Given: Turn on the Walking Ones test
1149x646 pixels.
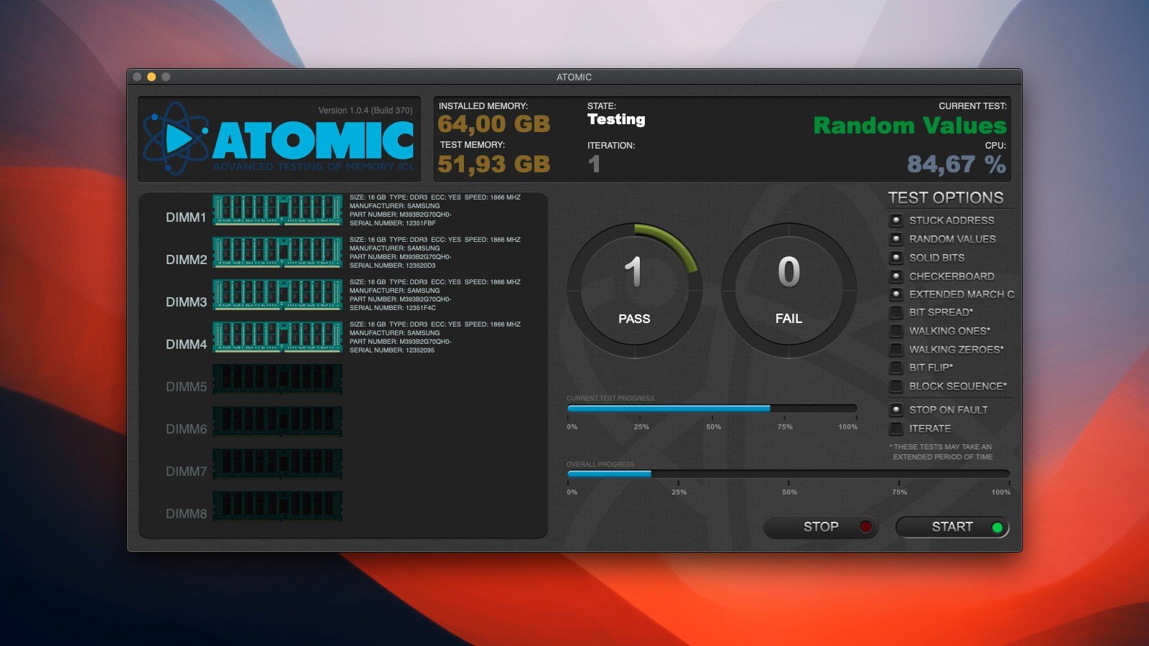Looking at the screenshot, I should tap(896, 331).
